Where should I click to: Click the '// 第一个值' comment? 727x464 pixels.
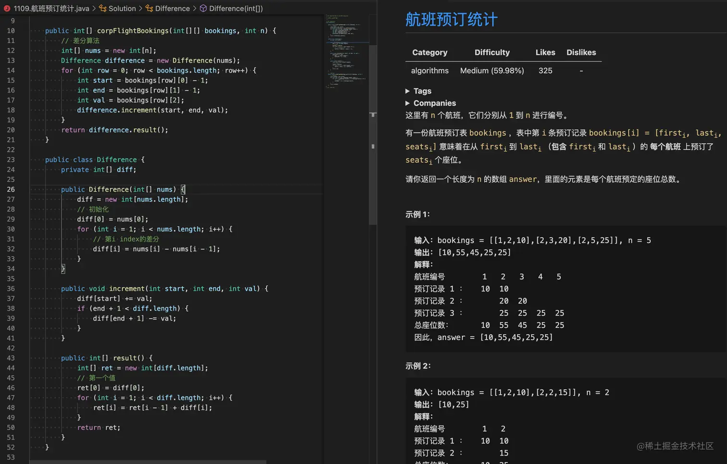[96, 378]
